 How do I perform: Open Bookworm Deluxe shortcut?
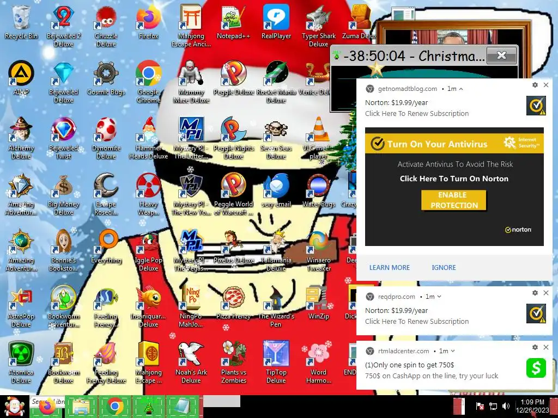(x=64, y=362)
